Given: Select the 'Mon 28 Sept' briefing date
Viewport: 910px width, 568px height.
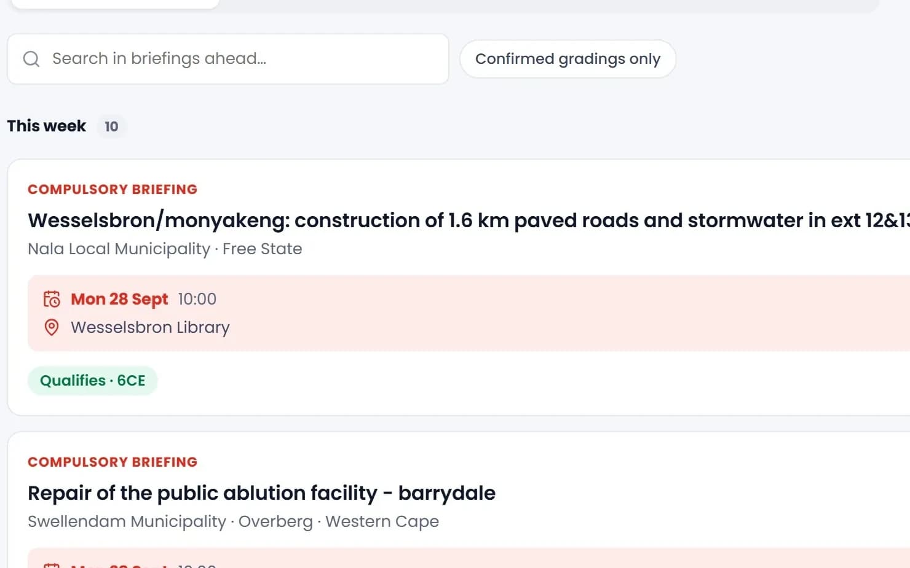Looking at the screenshot, I should pos(119,299).
